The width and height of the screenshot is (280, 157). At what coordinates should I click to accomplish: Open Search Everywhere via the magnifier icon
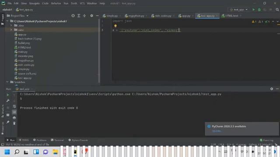pyautogui.click(x=277, y=10)
